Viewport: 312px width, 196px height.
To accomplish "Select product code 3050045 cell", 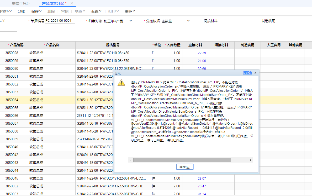I will 16,178.
